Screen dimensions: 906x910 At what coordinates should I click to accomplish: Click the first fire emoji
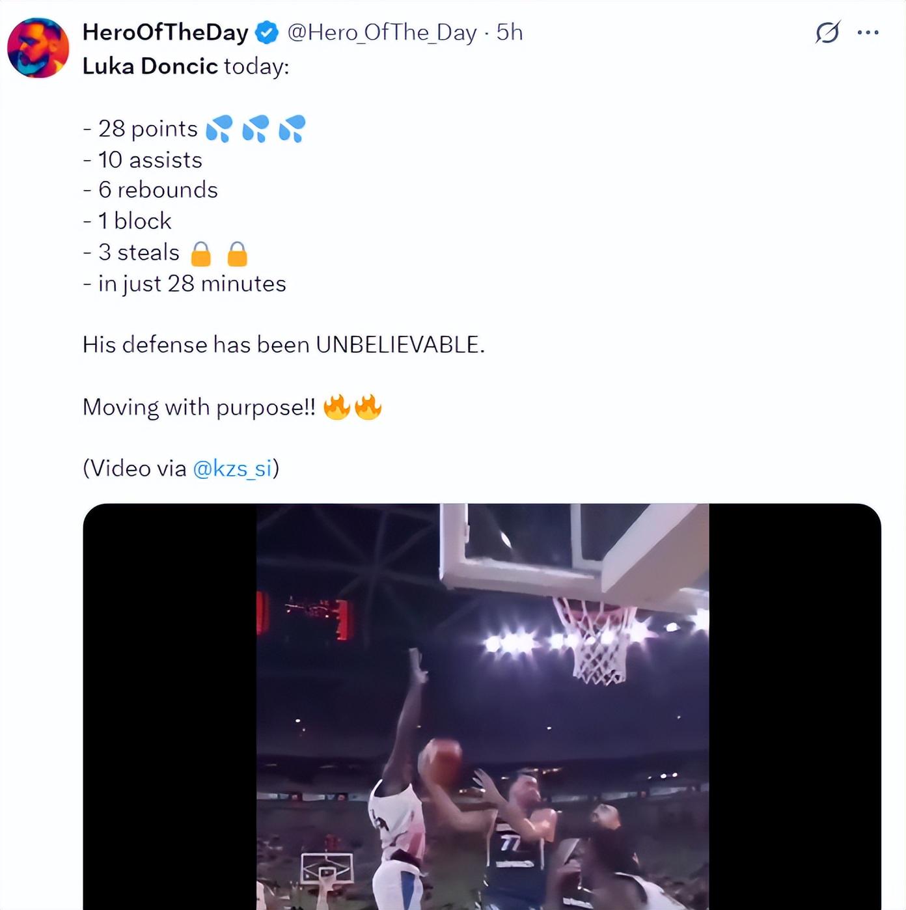[x=336, y=407]
